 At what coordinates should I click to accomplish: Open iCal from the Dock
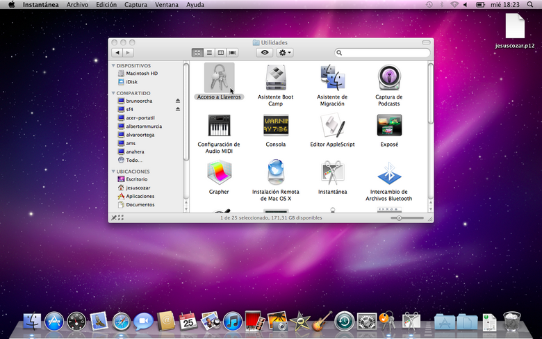point(188,322)
